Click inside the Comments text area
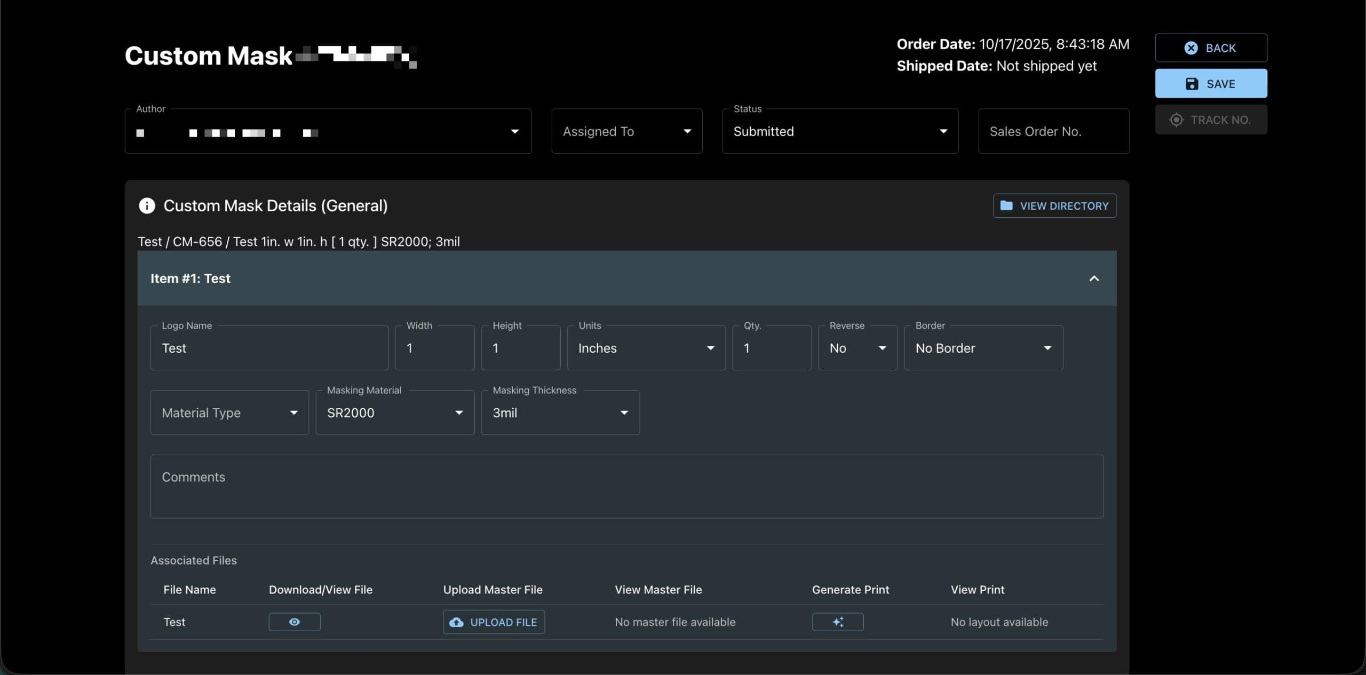Screen dimensions: 1366x675 [x=626, y=487]
